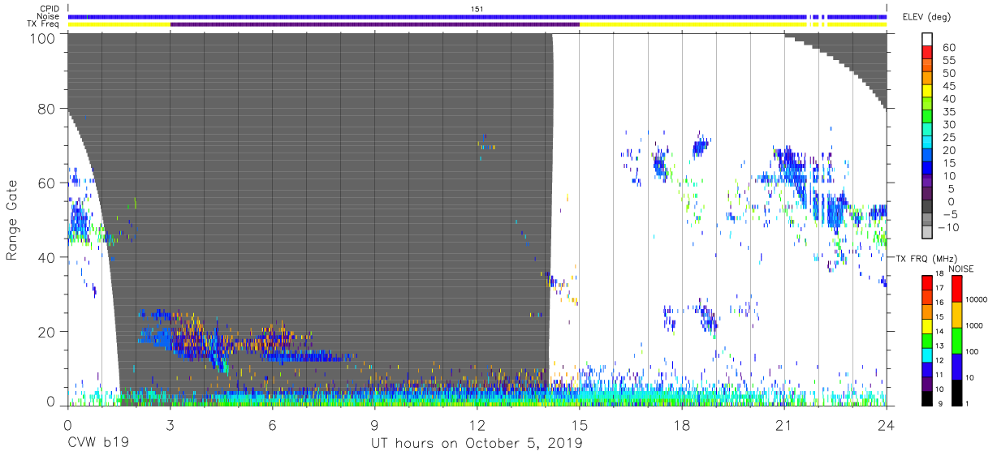This screenshot has height=460, width=997.
Task: Click the UT hours on October 5, 2019 title
Action: point(477,443)
